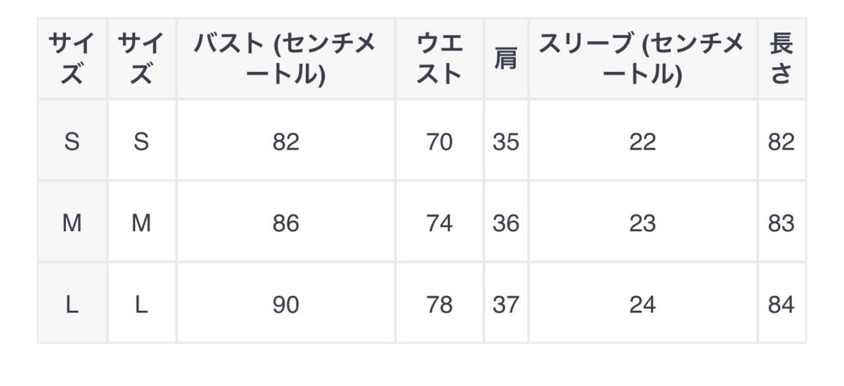Click waist value 70
Image resolution: width=844 pixels, height=386 pixels.
(x=440, y=142)
